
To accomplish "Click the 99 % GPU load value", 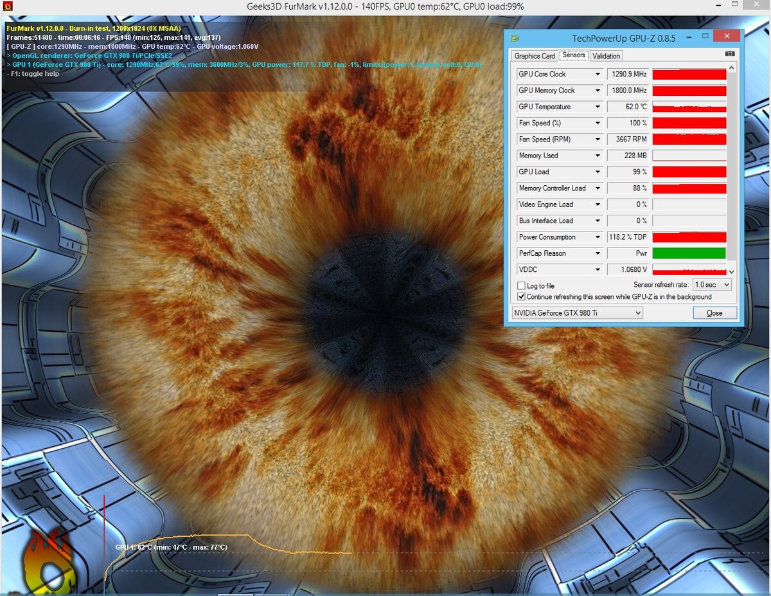I will pyautogui.click(x=628, y=172).
